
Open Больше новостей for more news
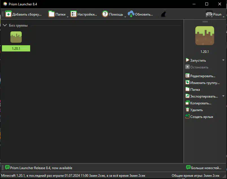[x=204, y=168]
